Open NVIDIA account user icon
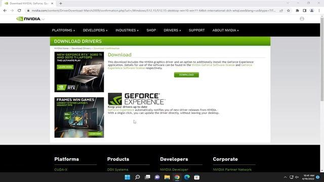This screenshot has height=182, width=324. pos(302,19)
